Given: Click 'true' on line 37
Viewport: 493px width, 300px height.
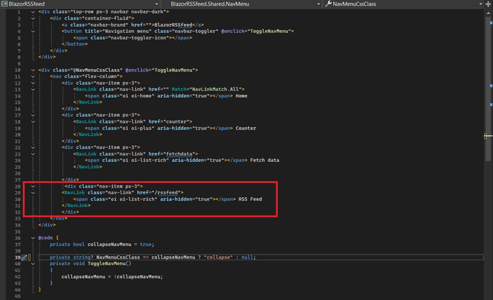Looking at the screenshot, I should 145,244.
